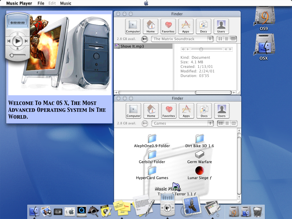Image resolution: width=292 pixels, height=219 pixels.
Task: Open the Edit menu
Action: coord(52,3)
